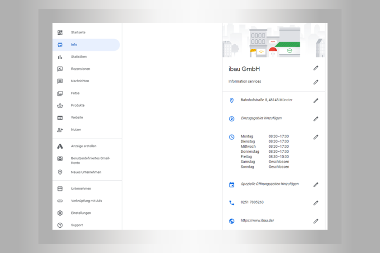Edit the phone number 0251 7805263
Viewport: 380px width, 253px height.
pyautogui.click(x=316, y=203)
